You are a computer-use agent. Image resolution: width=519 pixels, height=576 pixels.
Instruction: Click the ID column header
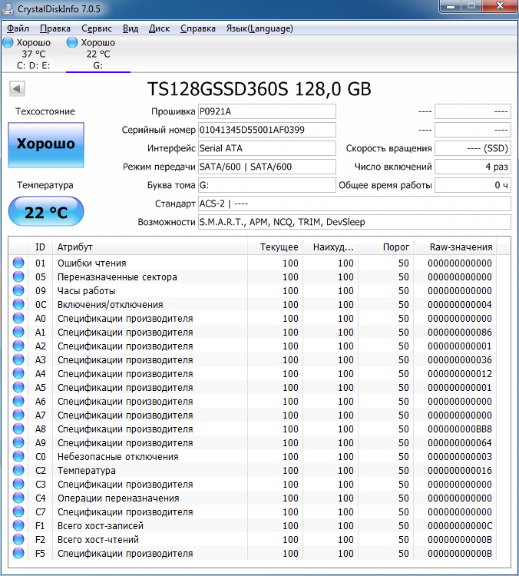click(40, 247)
